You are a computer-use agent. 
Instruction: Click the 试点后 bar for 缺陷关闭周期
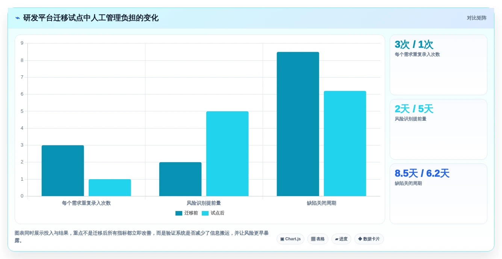pos(345,144)
